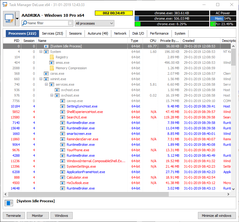
Task: Click the Windows button
Action: pos(61,216)
